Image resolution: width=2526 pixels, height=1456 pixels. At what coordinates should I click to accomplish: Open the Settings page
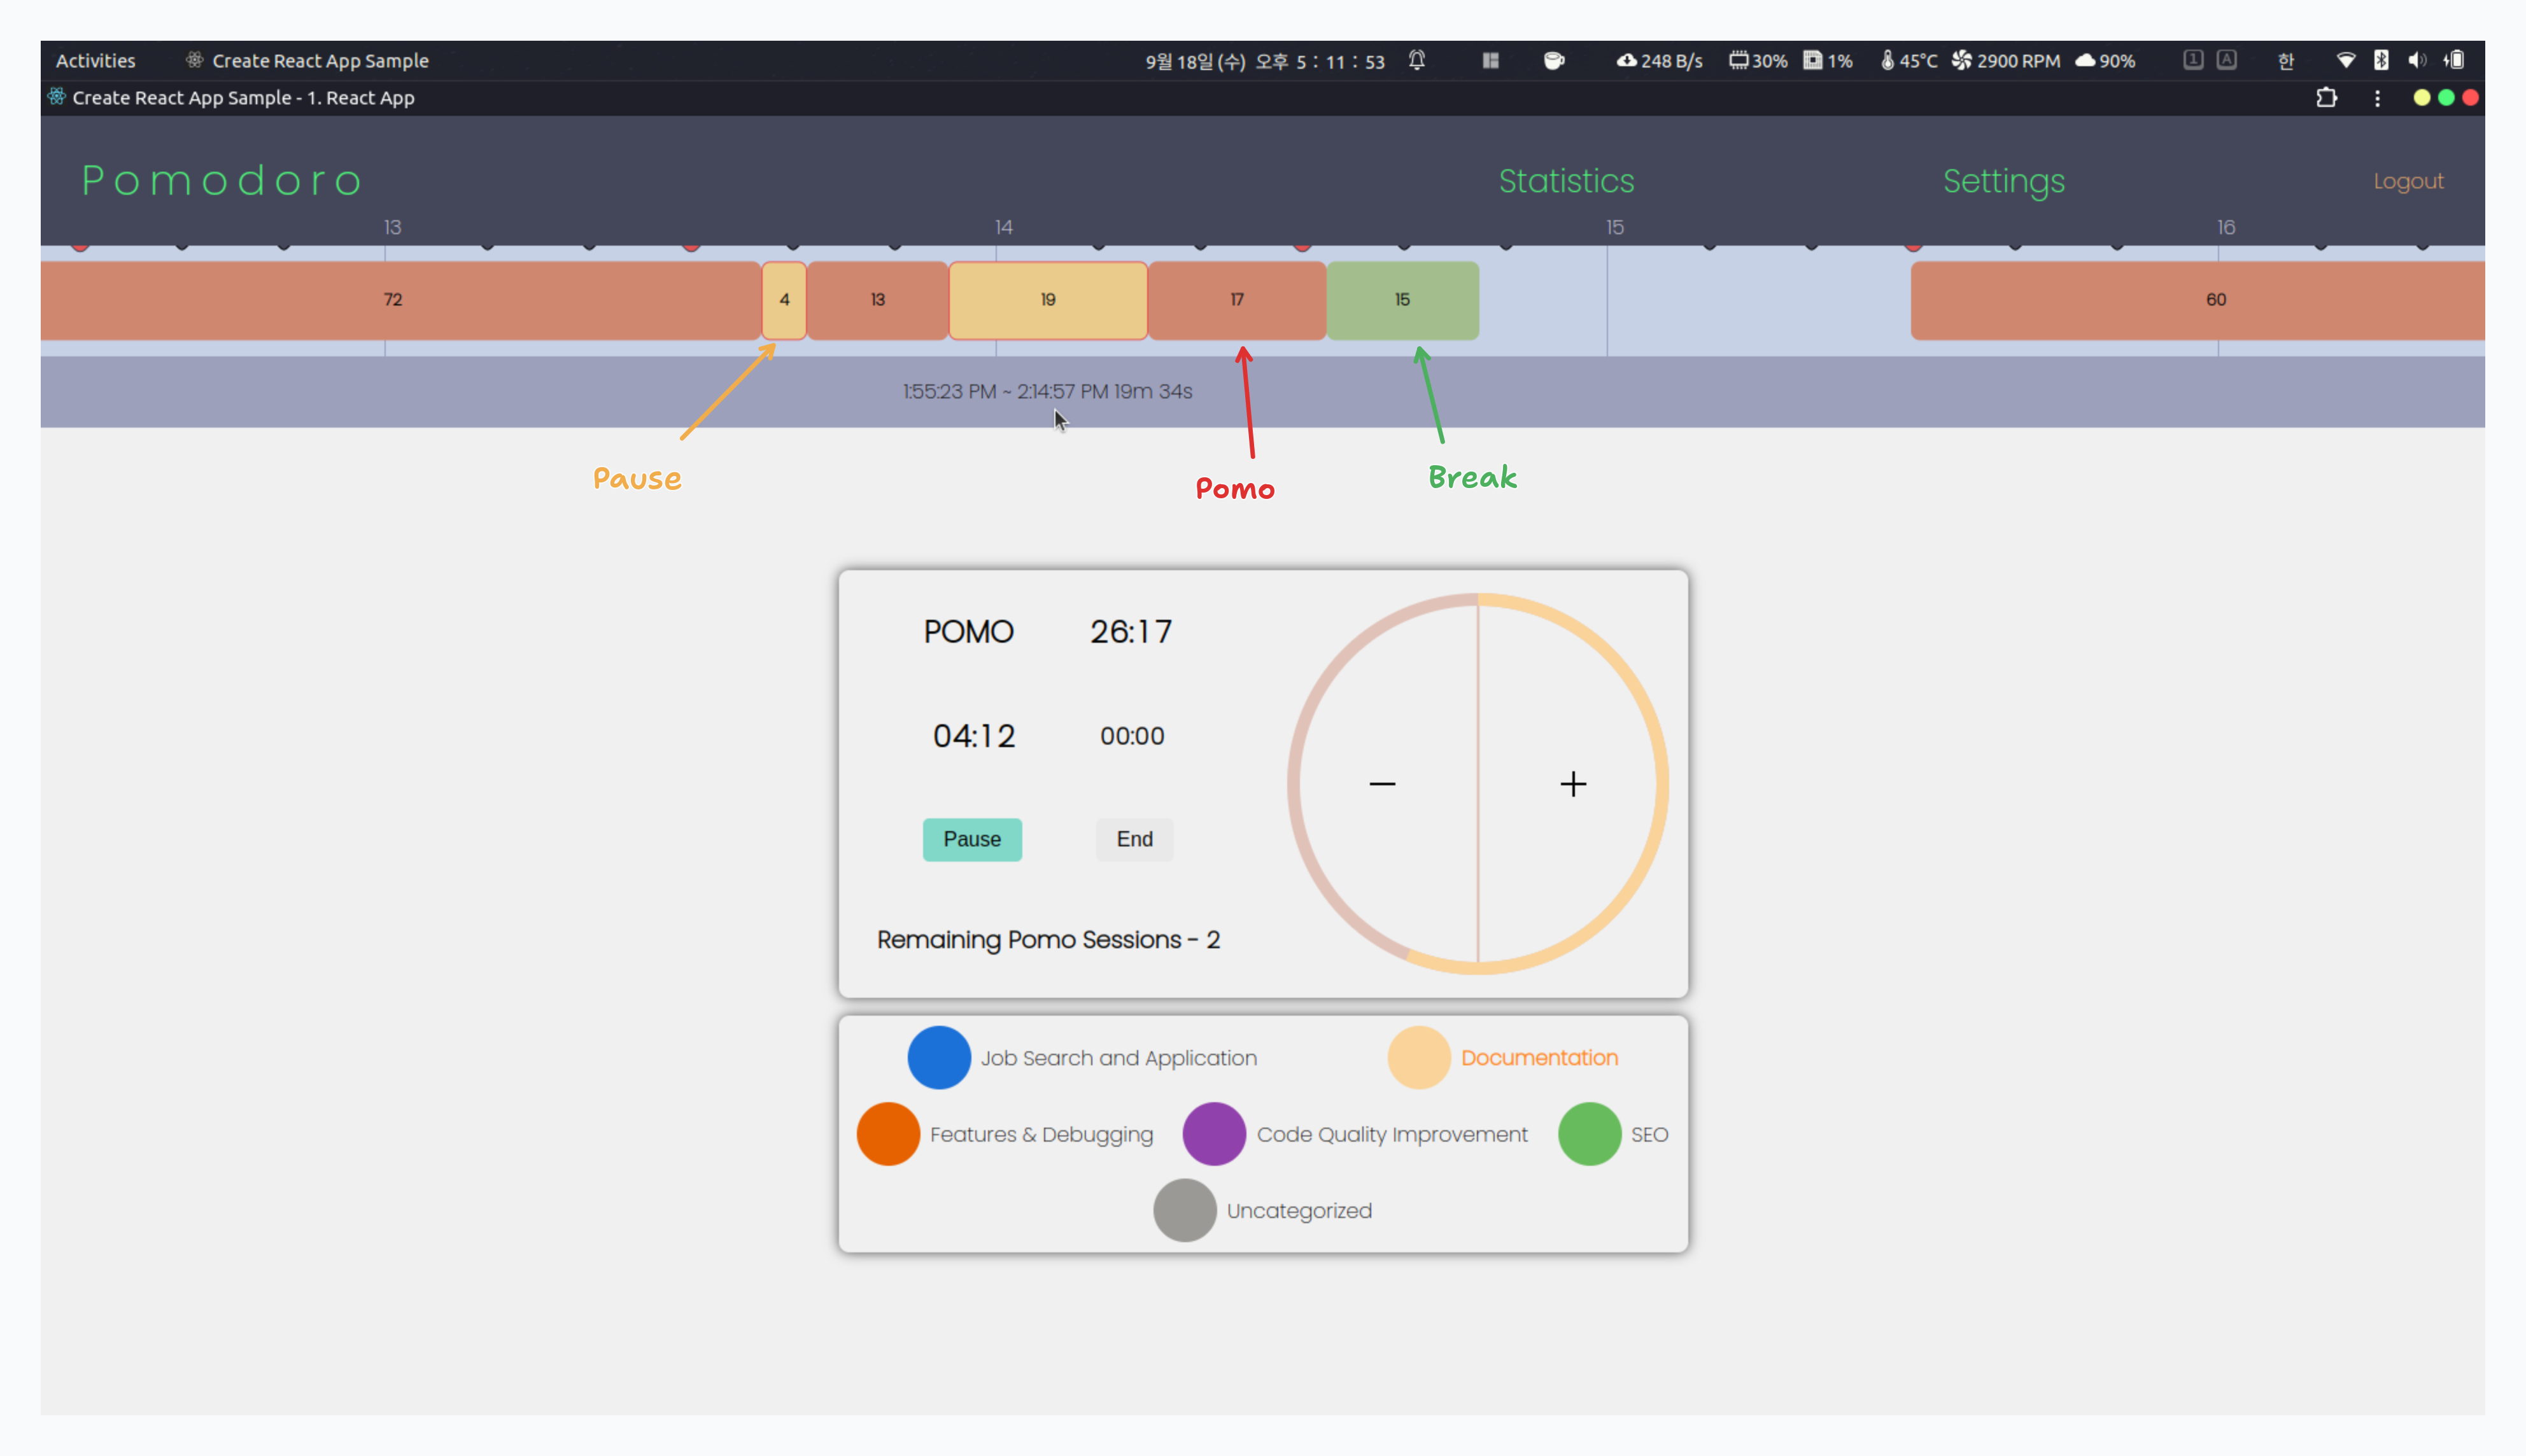(x=2003, y=181)
